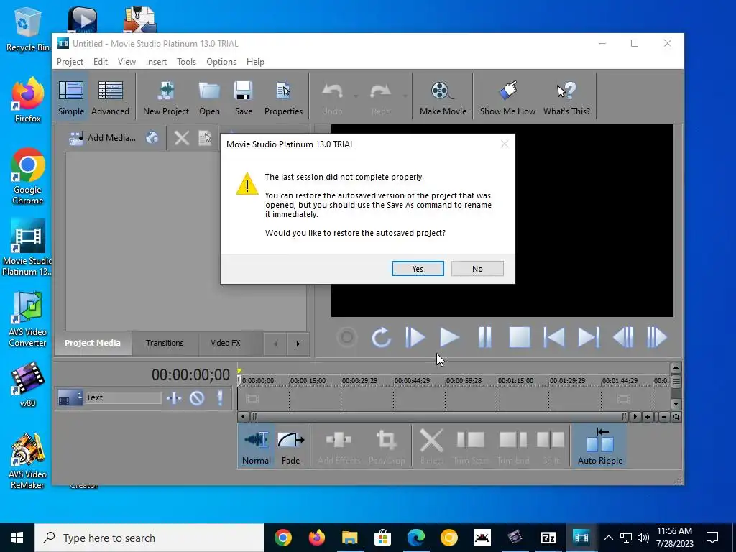The width and height of the screenshot is (736, 552).
Task: Switch to Simple editing mode
Action: (x=71, y=98)
